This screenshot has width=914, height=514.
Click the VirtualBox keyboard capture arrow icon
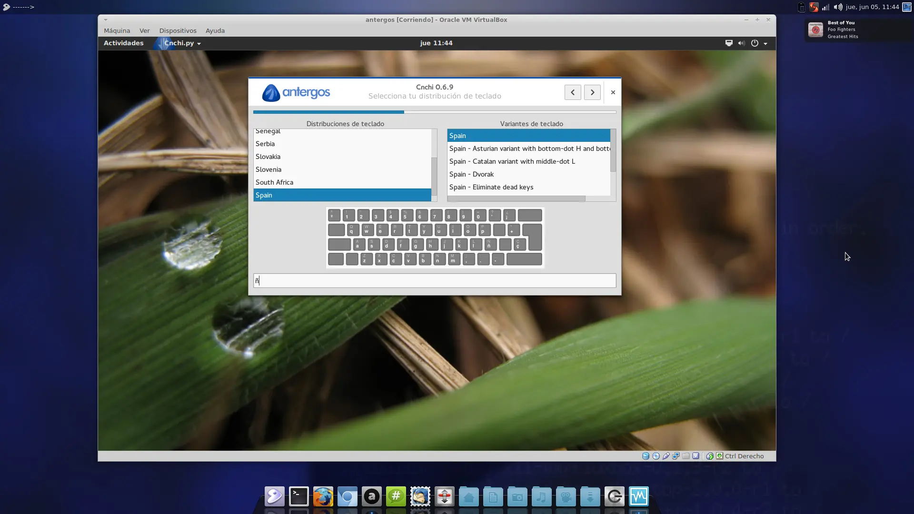coord(719,456)
